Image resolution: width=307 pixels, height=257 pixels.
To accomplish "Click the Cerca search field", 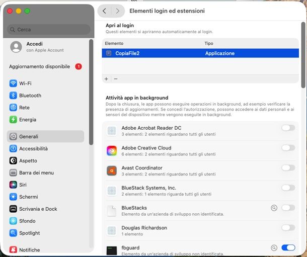I will pyautogui.click(x=48, y=30).
